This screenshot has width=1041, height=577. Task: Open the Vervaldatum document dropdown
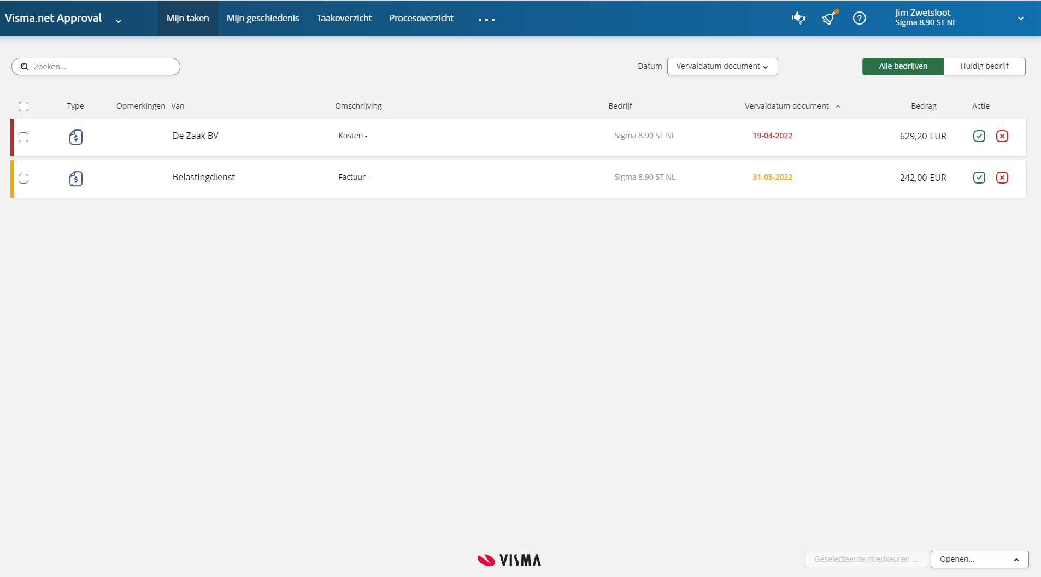tap(722, 66)
